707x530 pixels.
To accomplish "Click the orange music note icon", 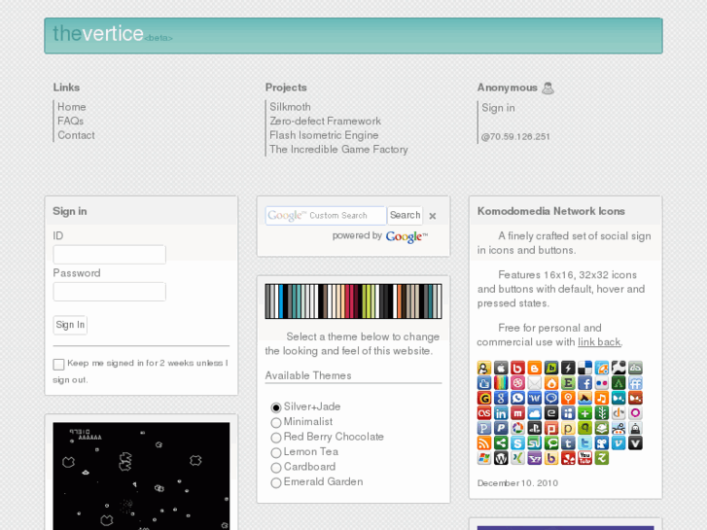I will coord(602,398).
